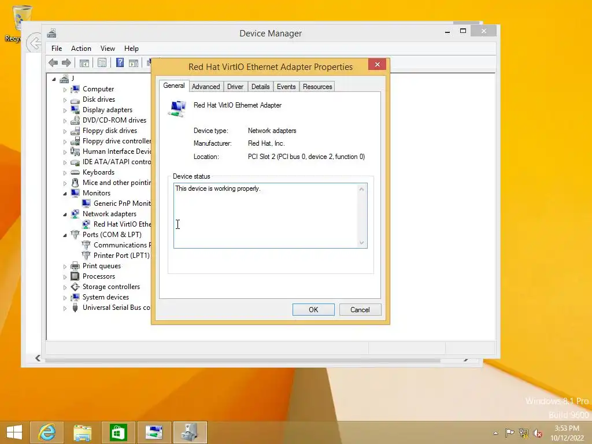Collapse the Ports (COM & LPT) tree node
This screenshot has height=444, width=592.
coord(65,235)
